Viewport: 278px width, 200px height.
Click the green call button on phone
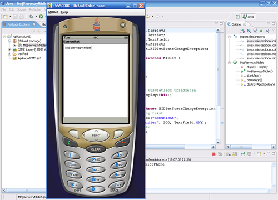click(x=69, y=142)
